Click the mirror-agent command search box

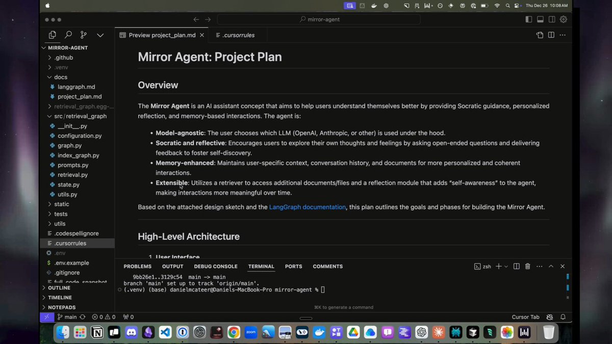coord(319,19)
